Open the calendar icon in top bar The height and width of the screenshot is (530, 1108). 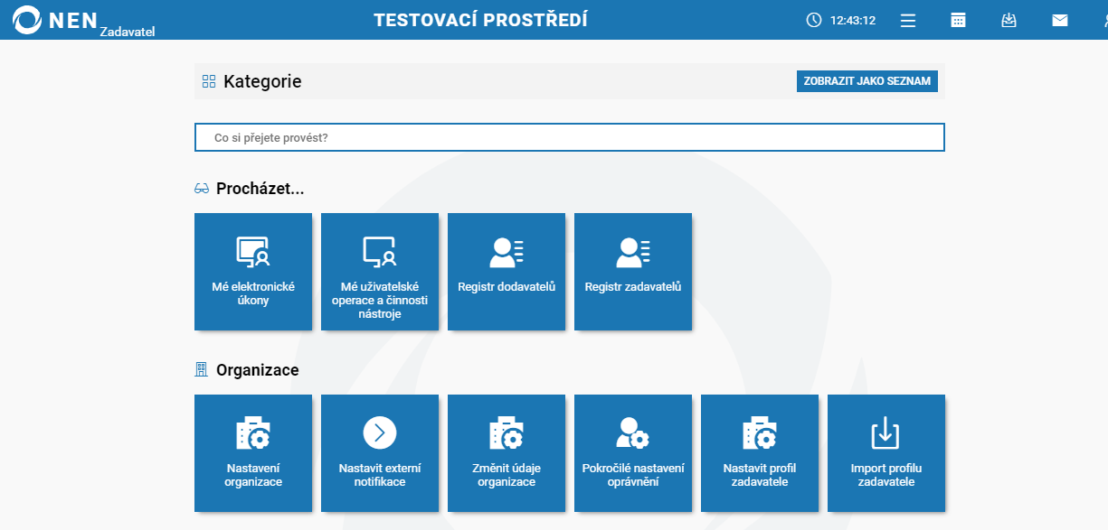959,21
